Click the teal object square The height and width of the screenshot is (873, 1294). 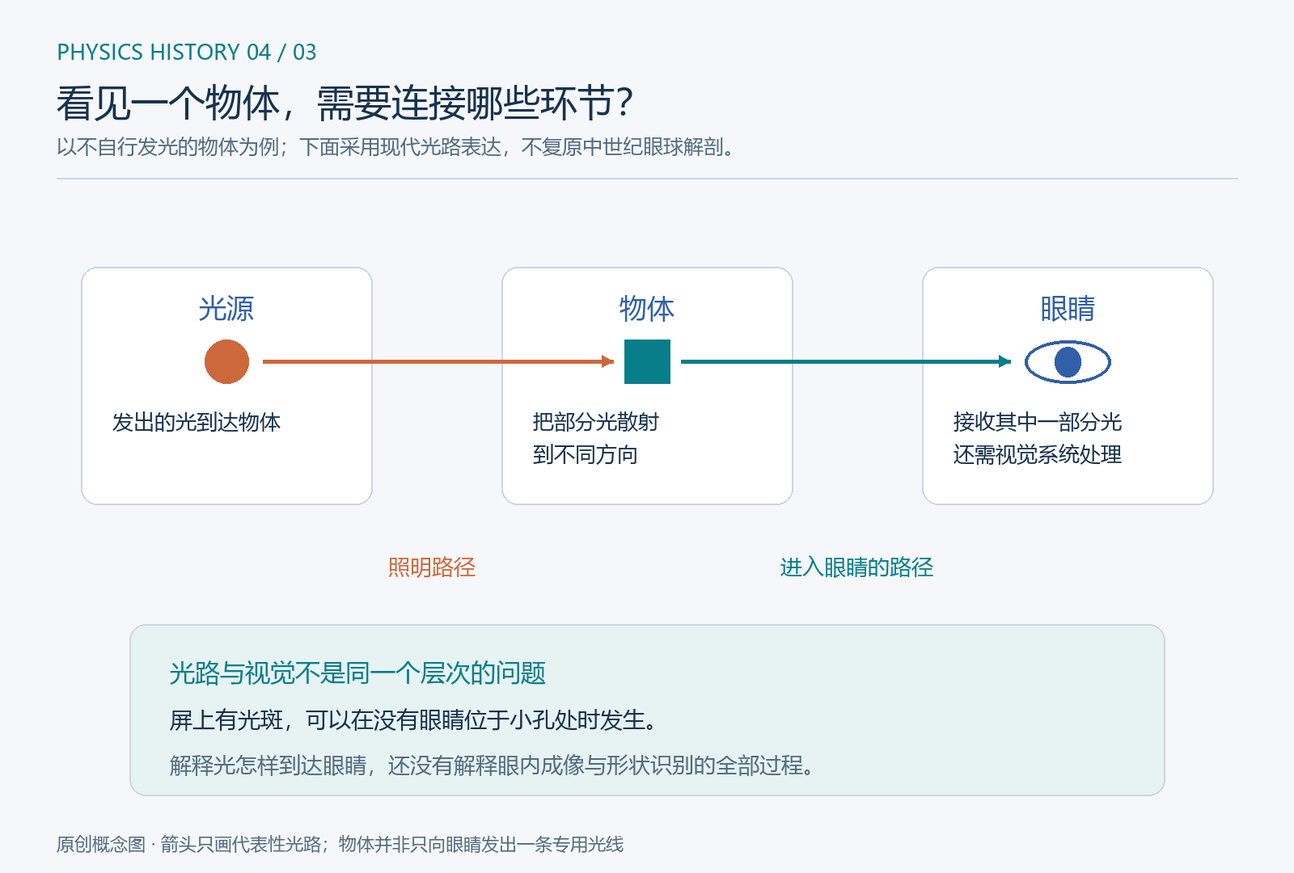[x=647, y=361]
